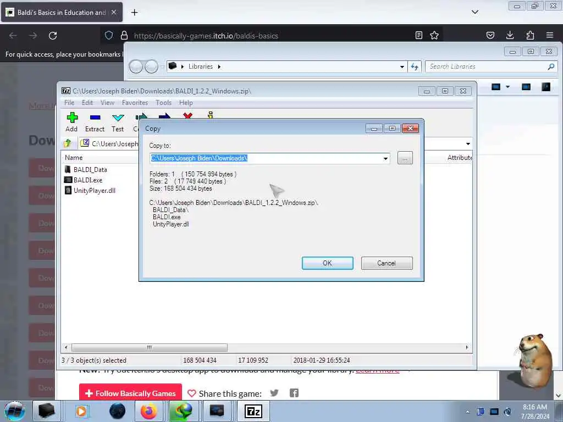Open Firefox from the taskbar
Screen dimensions: 563x422
[148, 411]
